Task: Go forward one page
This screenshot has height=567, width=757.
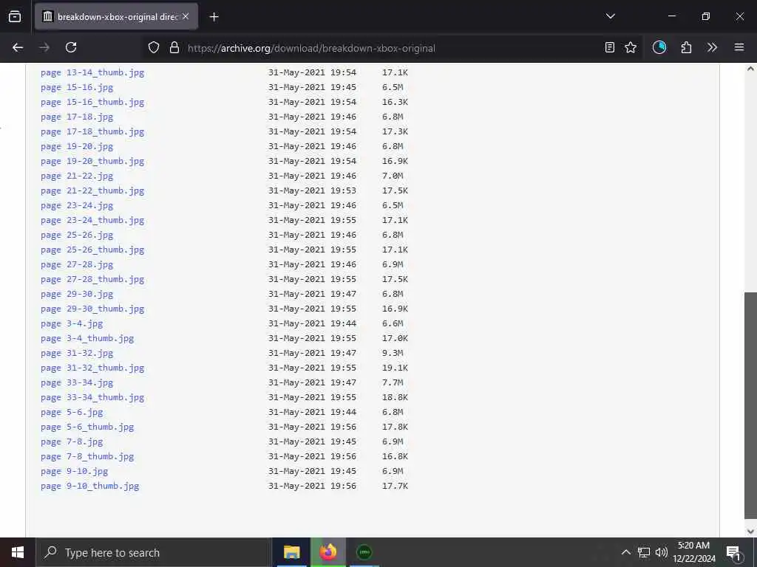Action: 44,47
